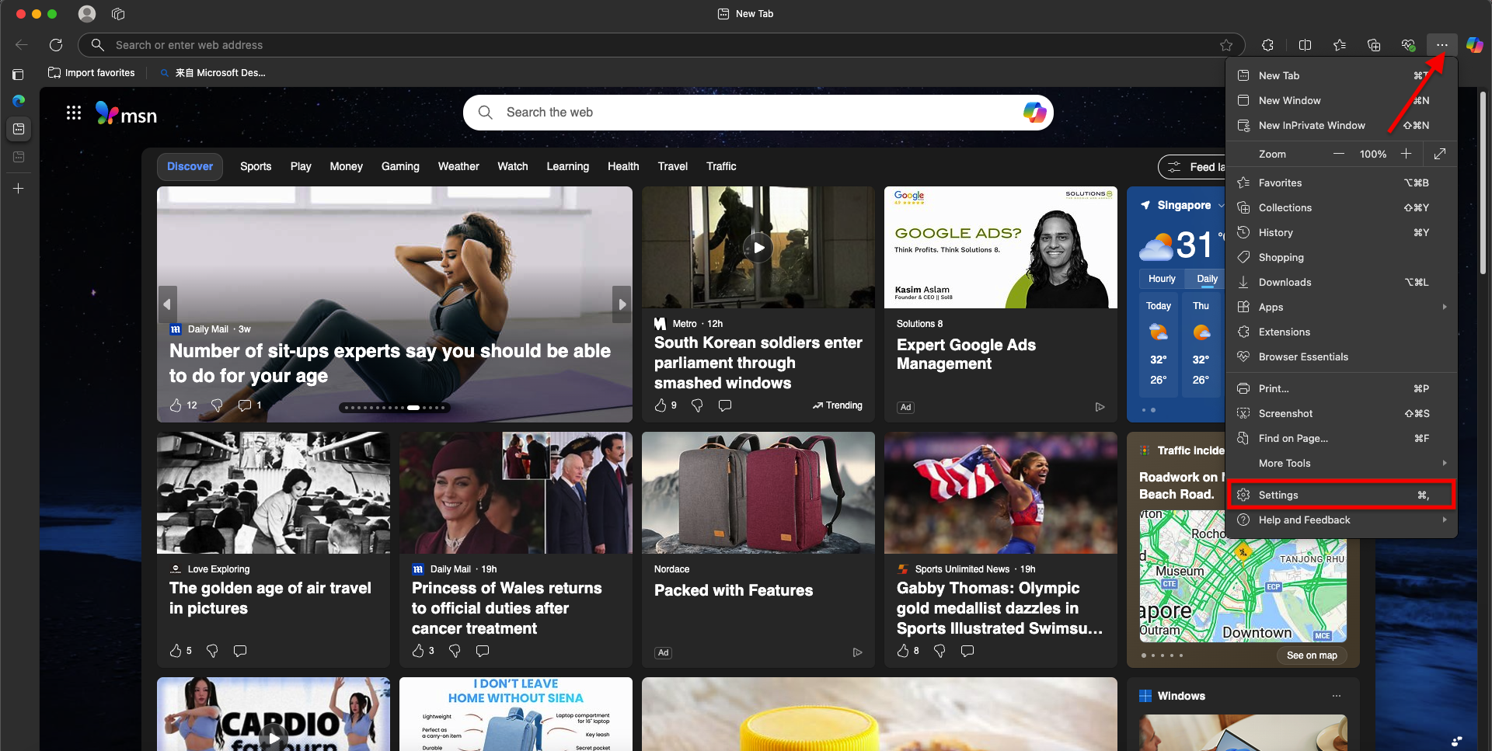Expand the More Tools submenu
The image size is (1492, 751).
(1341, 463)
